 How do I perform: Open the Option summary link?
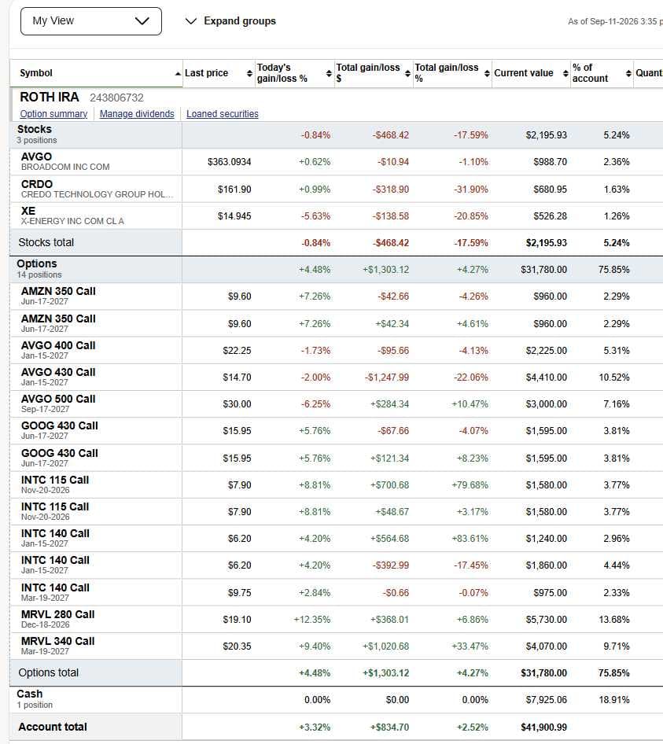[x=53, y=114]
